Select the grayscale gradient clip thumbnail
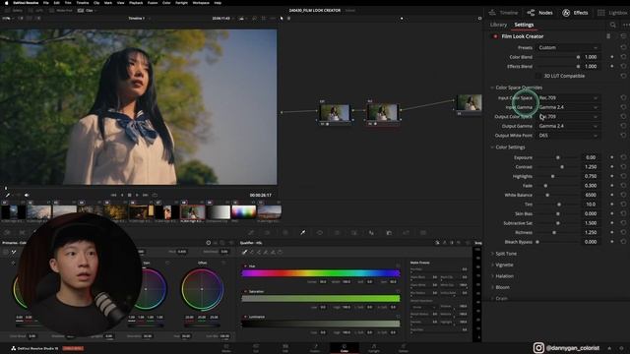 (219, 212)
